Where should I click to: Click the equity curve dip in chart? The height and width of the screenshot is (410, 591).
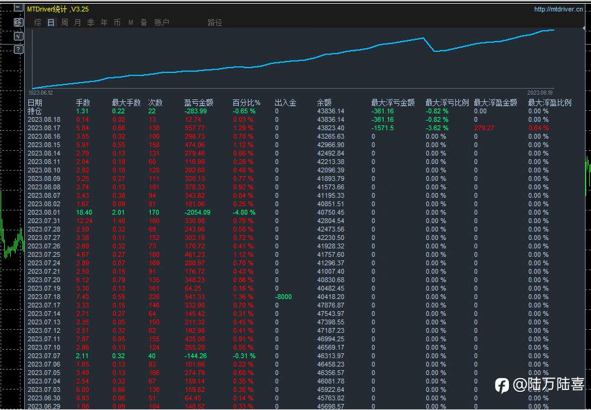point(435,51)
